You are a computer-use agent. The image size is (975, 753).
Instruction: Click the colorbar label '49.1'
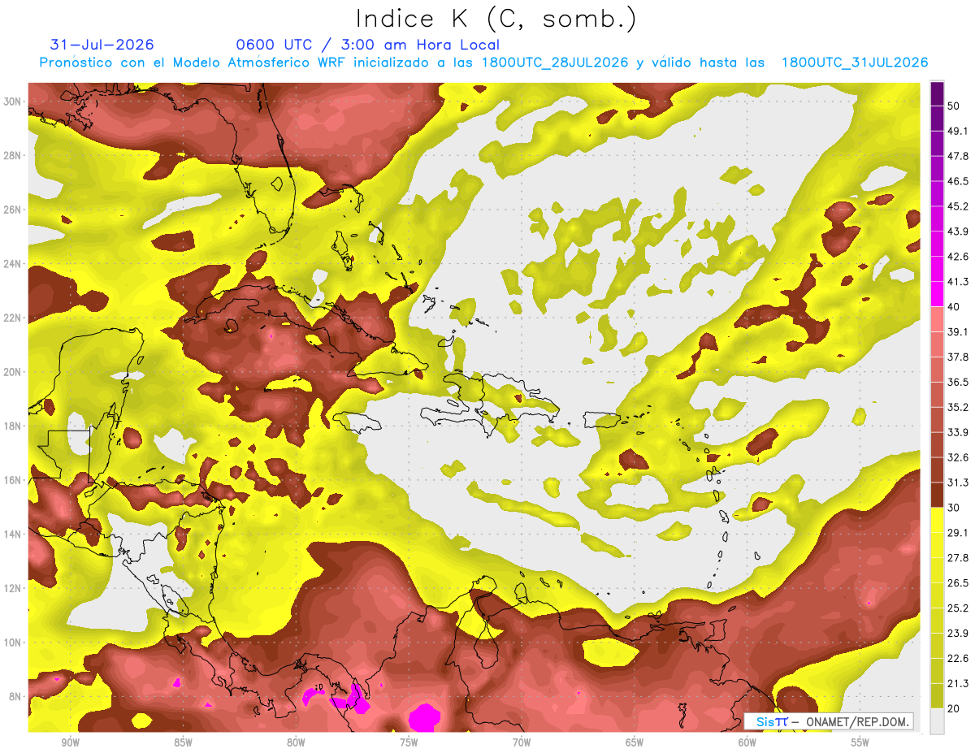(958, 131)
